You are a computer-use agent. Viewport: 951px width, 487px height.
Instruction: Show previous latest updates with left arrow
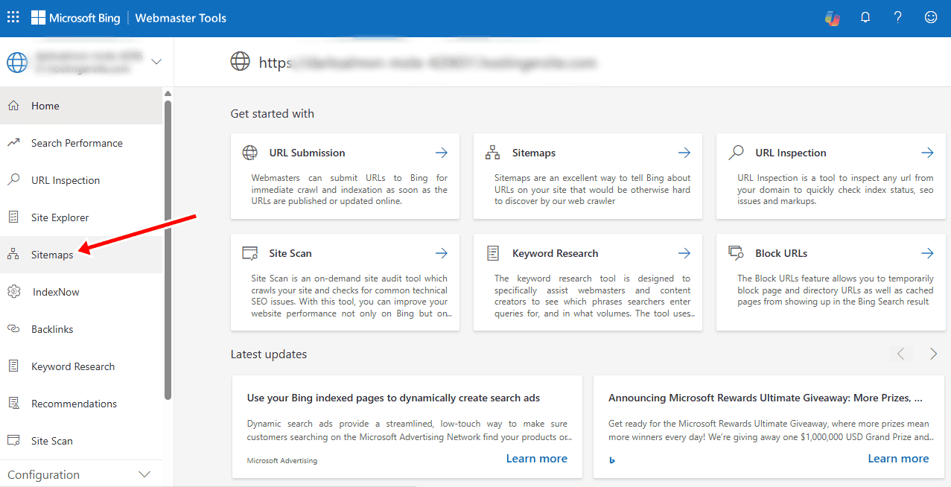(x=900, y=354)
